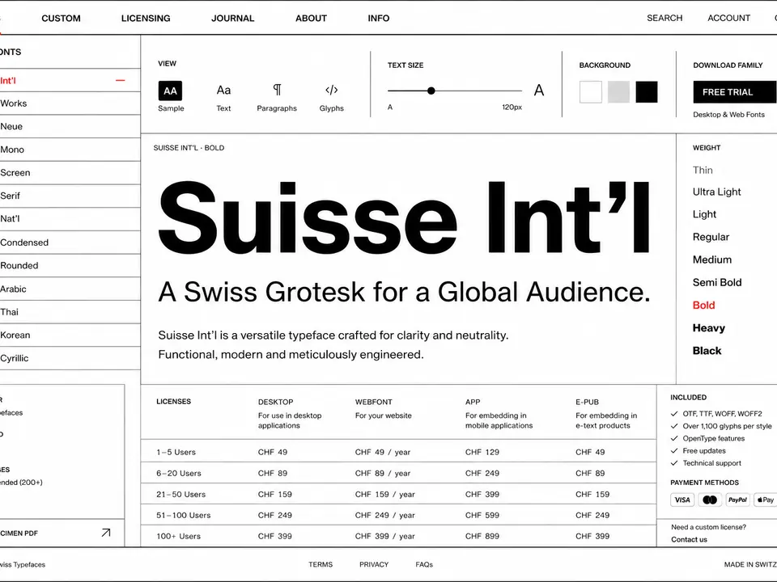Open the Cyrillic font family
777x582 pixels.
pyautogui.click(x=68, y=358)
